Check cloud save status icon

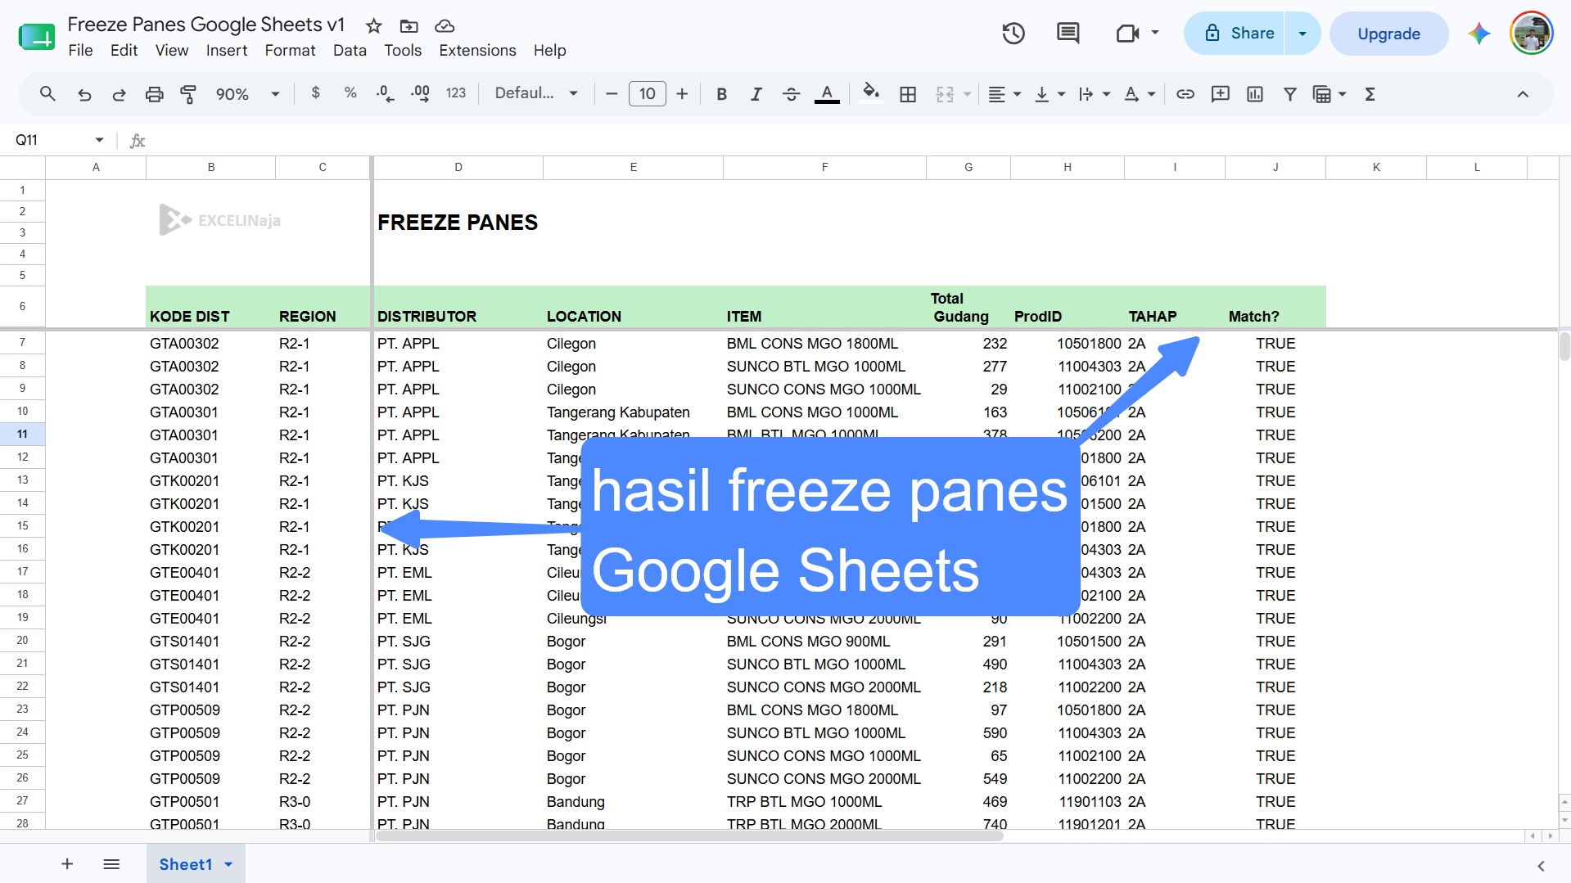tap(445, 25)
